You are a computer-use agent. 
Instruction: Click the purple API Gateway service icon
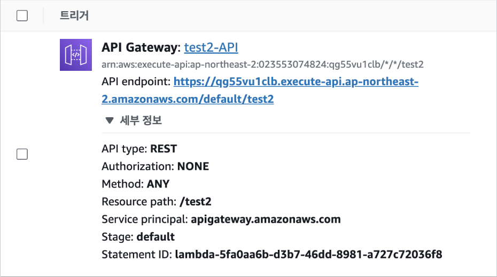click(x=76, y=55)
